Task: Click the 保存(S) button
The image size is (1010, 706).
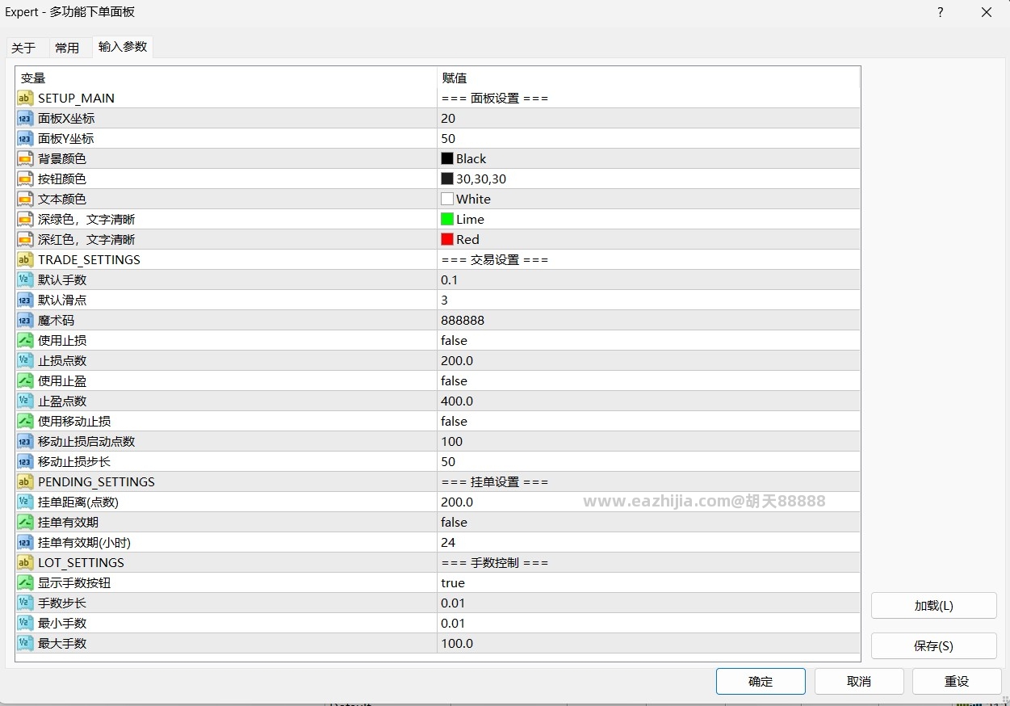Action: 933,645
